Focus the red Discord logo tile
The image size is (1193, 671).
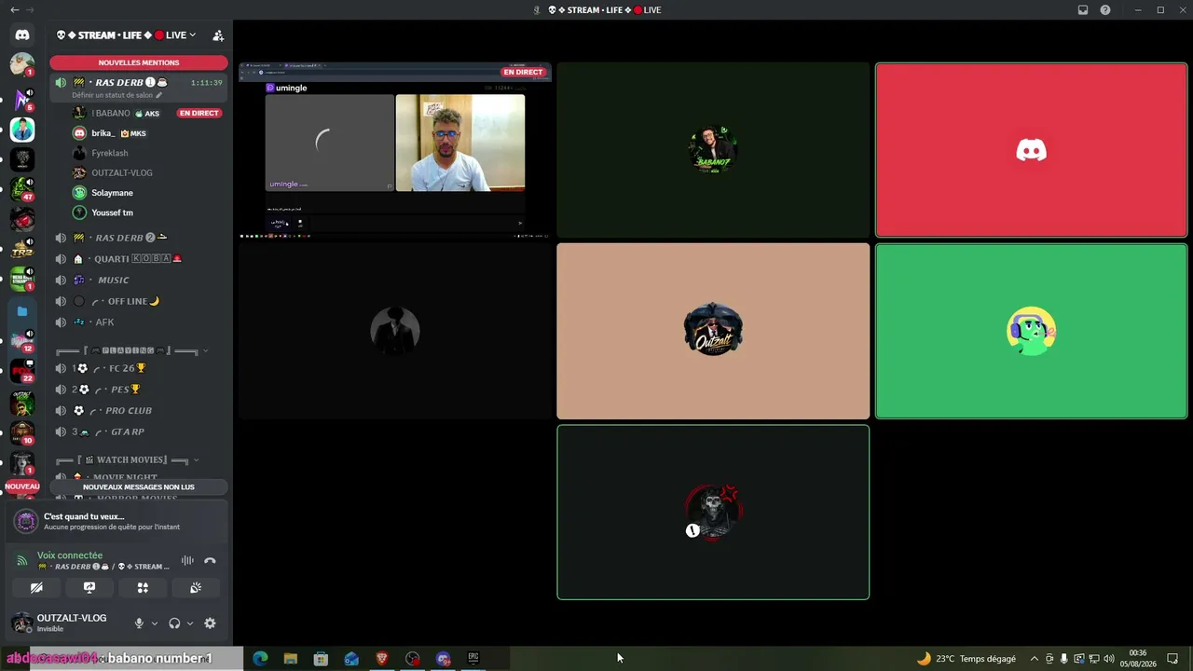[1031, 150]
